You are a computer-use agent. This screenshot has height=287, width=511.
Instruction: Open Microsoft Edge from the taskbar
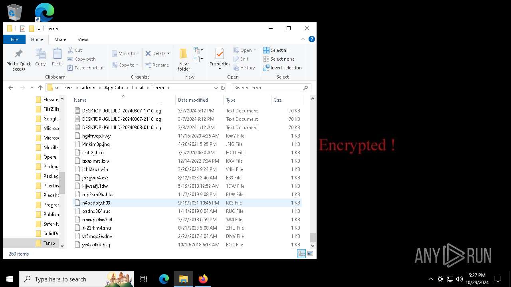click(x=164, y=279)
